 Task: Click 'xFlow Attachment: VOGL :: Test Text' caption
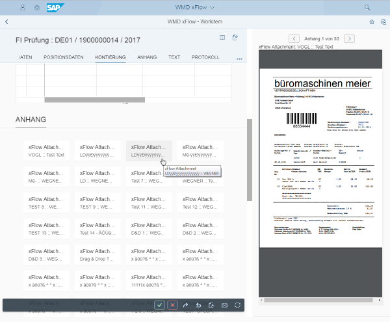click(296, 47)
